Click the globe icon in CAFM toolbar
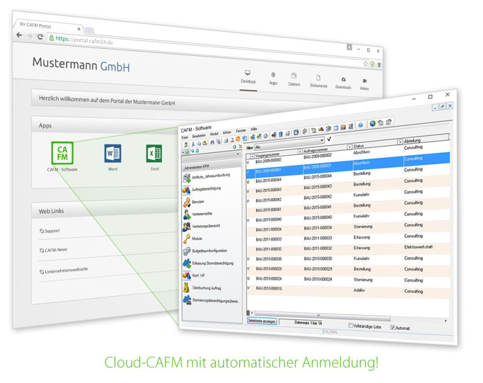 [x=373, y=124]
